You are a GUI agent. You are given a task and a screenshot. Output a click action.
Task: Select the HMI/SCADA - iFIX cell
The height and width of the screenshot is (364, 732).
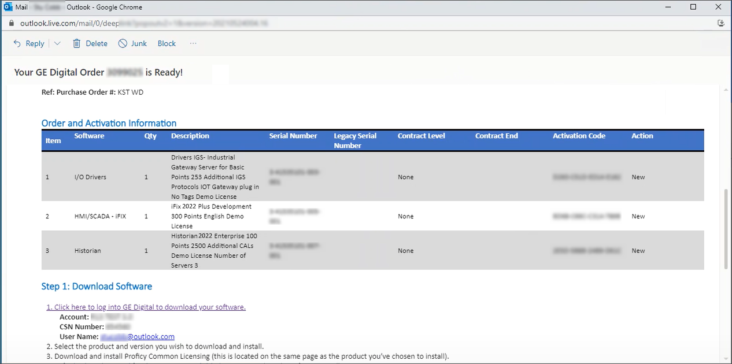[x=100, y=216]
